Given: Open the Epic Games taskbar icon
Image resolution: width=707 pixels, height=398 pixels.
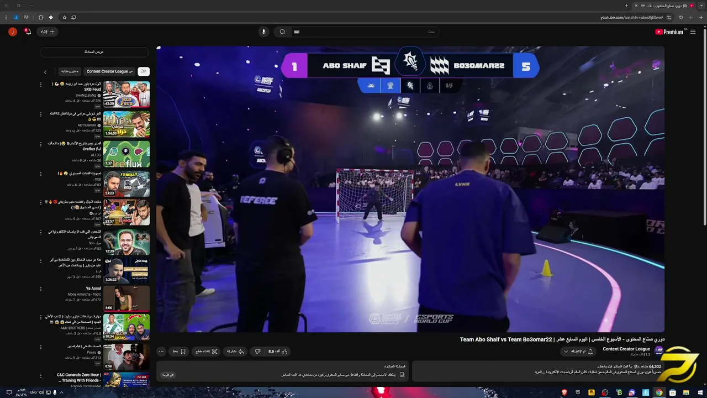Looking at the screenshot, I should pyautogui.click(x=578, y=392).
